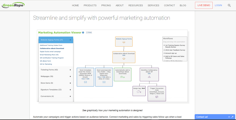Click the Workflows panel title
This screenshot has width=236, height=120.
[x=168, y=39]
